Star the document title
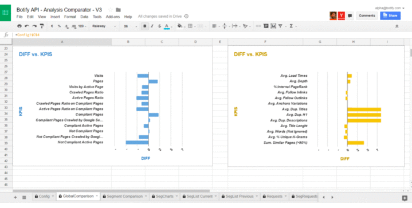This screenshot has width=412, height=208. coord(111,10)
